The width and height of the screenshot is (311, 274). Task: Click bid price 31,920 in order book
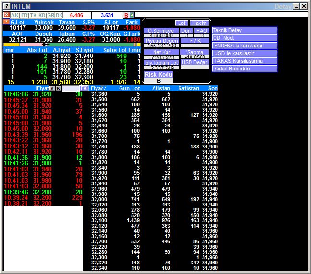coord(61,56)
